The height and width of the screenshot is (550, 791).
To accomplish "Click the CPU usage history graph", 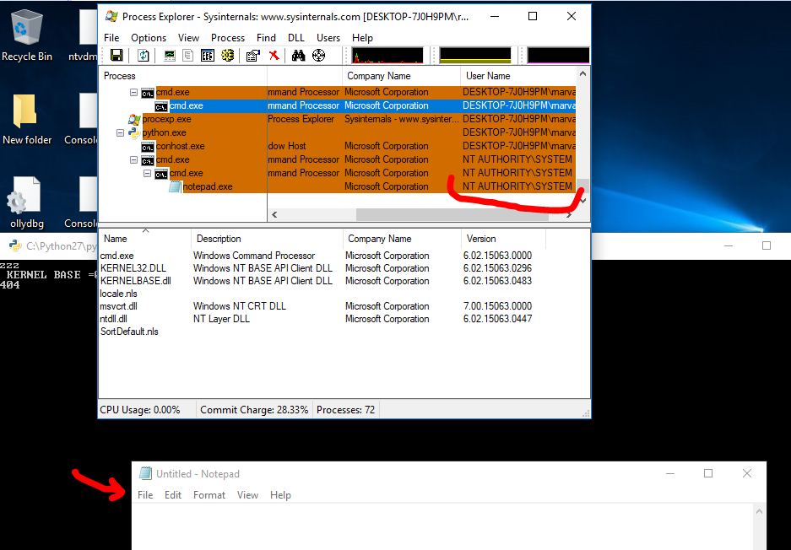I will coord(387,56).
